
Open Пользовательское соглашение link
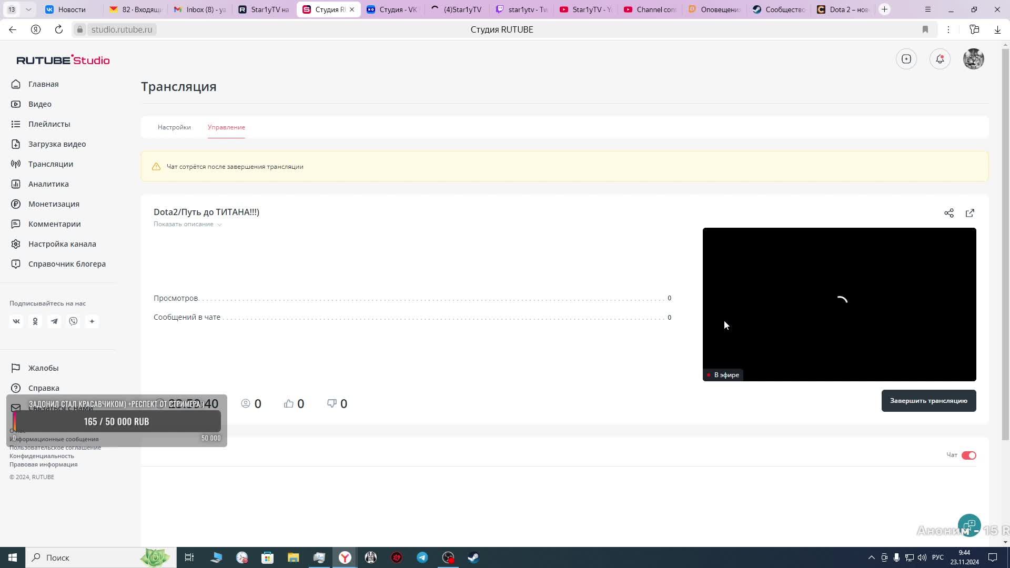pos(55,448)
